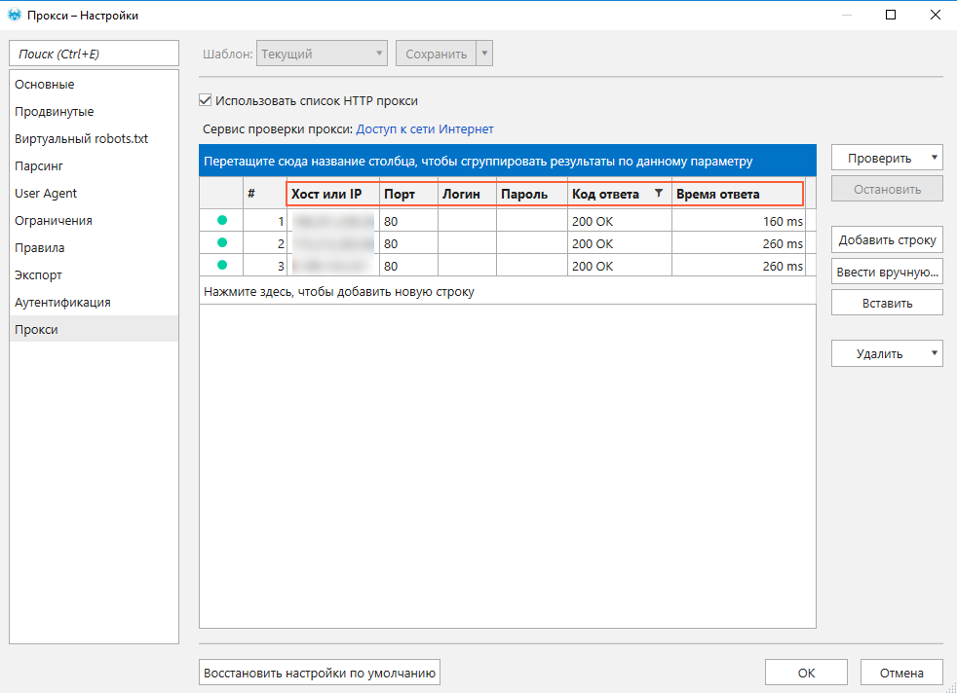This screenshot has width=957, height=693.
Task: Sort by the Время ответа column header
Action: pyautogui.click(x=738, y=195)
